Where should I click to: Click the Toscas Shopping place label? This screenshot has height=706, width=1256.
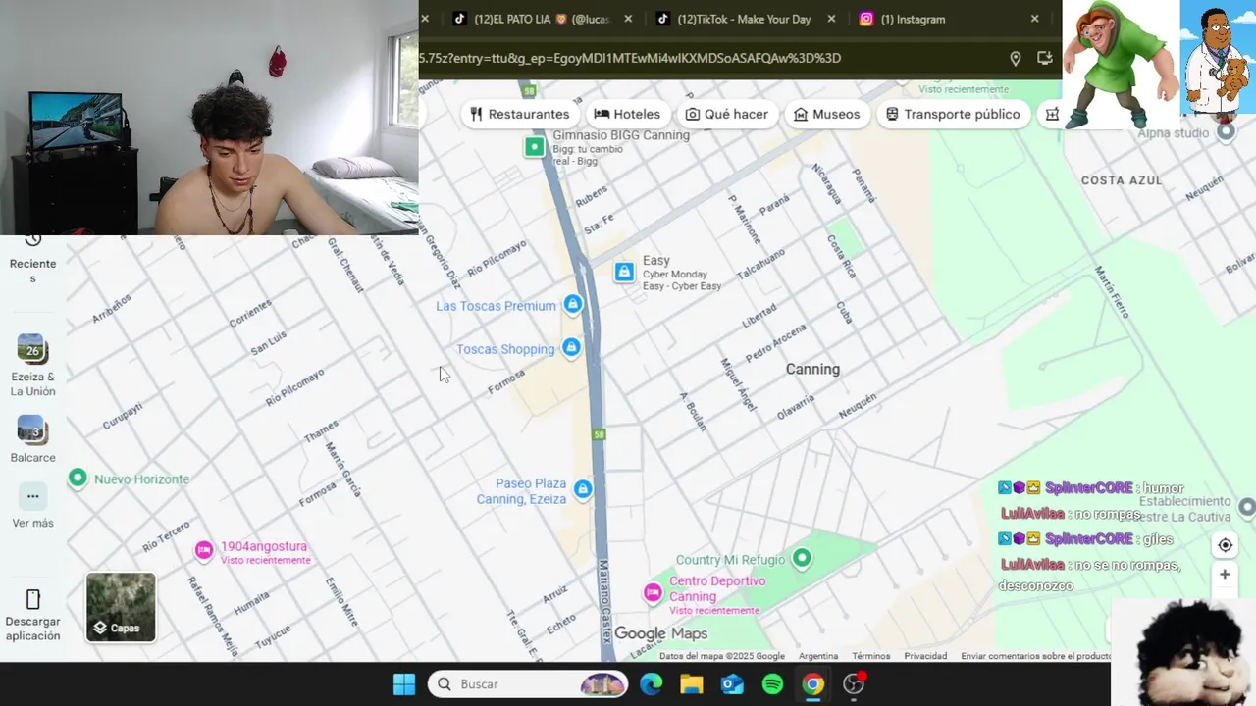(505, 349)
